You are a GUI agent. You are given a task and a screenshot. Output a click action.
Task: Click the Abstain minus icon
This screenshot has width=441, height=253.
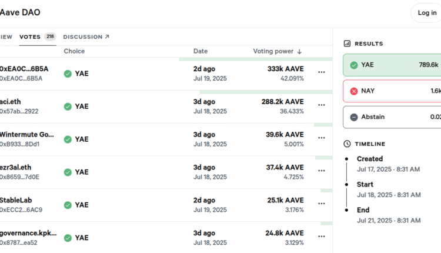point(354,117)
